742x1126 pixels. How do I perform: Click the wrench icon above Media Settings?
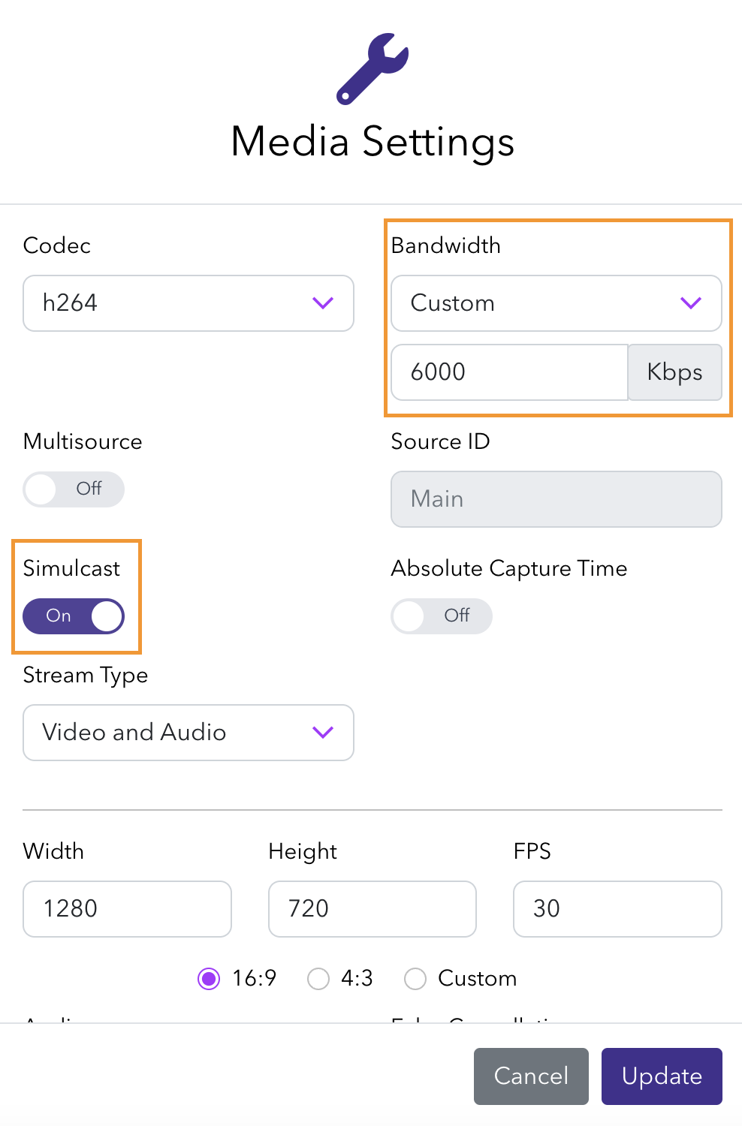tap(373, 68)
